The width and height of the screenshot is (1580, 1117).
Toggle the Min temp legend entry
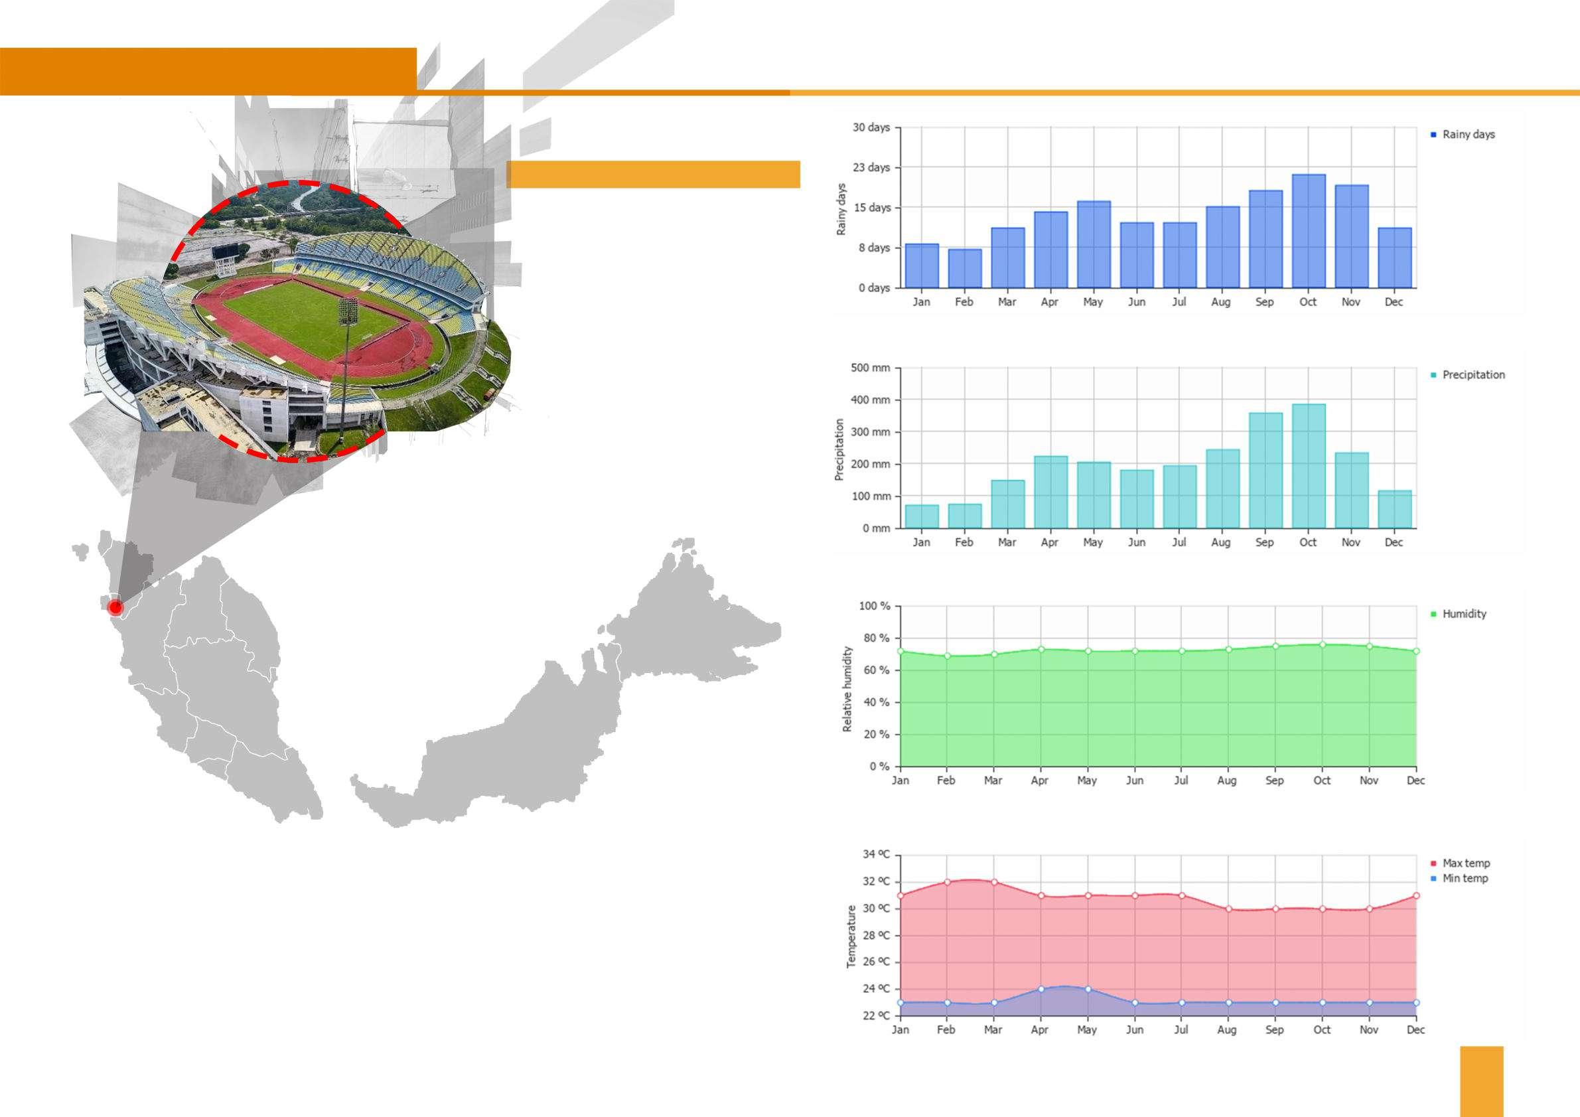(x=1465, y=878)
